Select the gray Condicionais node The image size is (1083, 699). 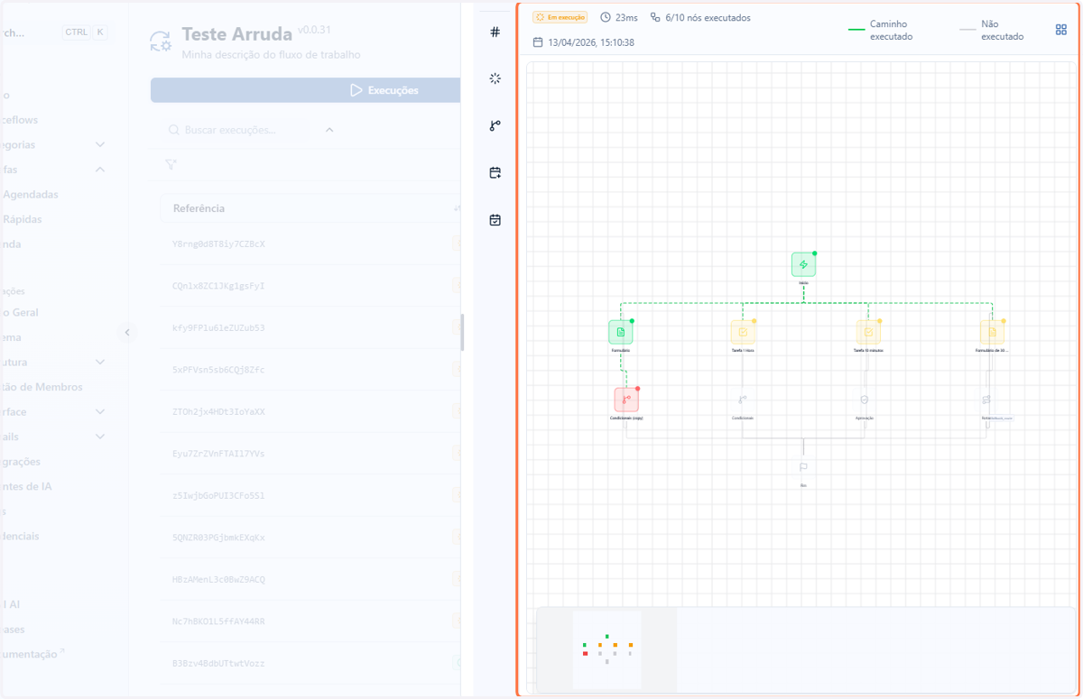click(x=743, y=400)
